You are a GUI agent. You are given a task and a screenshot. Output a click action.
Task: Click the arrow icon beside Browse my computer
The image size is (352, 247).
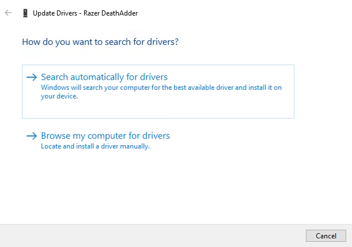point(32,136)
